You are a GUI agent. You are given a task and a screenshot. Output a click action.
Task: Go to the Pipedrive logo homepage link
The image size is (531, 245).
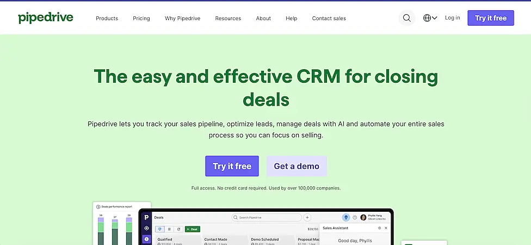click(46, 18)
